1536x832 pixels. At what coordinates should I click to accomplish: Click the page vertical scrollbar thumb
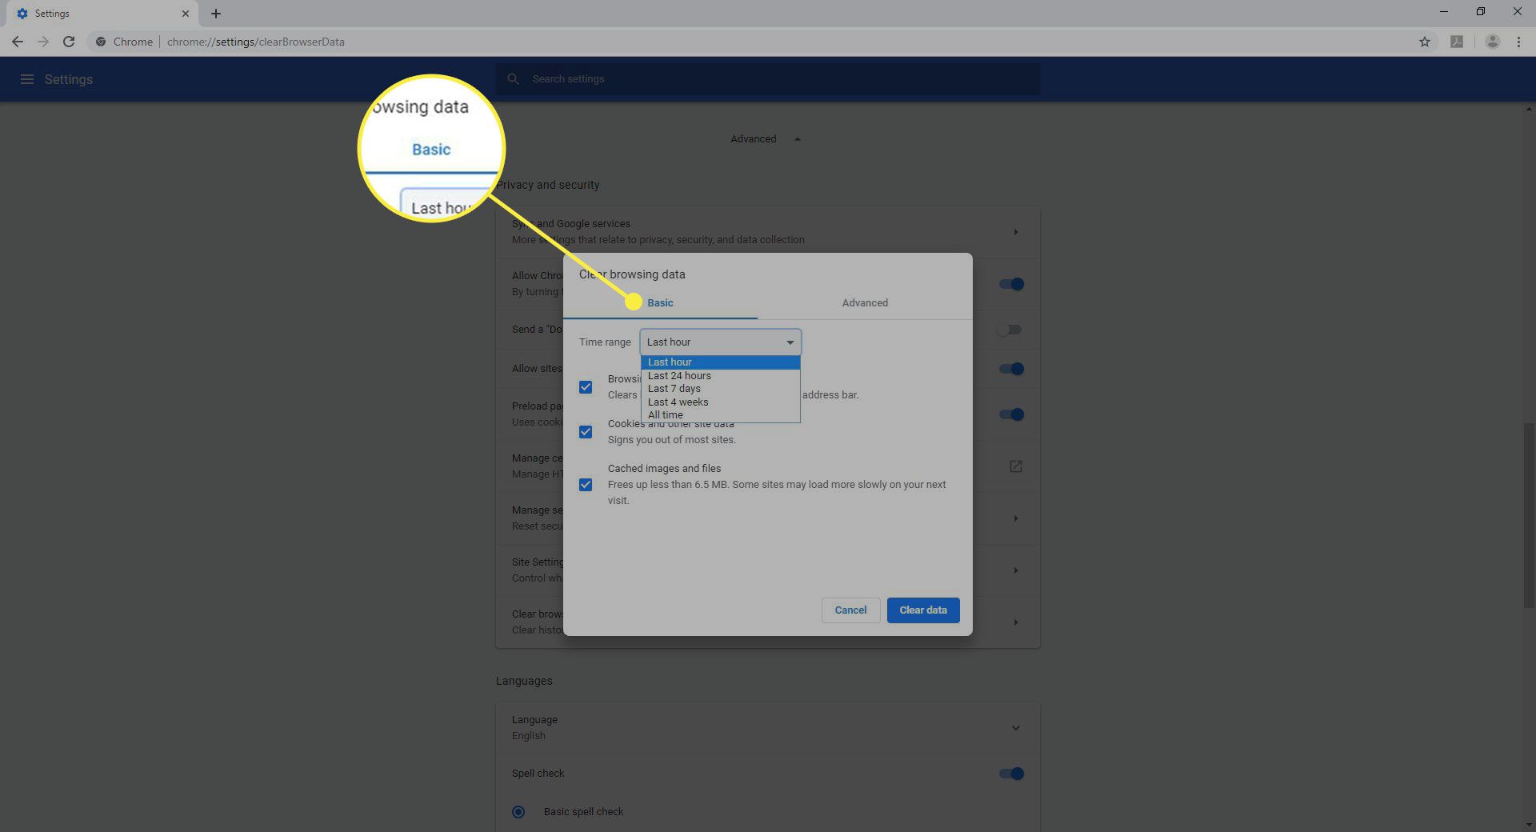point(1530,515)
